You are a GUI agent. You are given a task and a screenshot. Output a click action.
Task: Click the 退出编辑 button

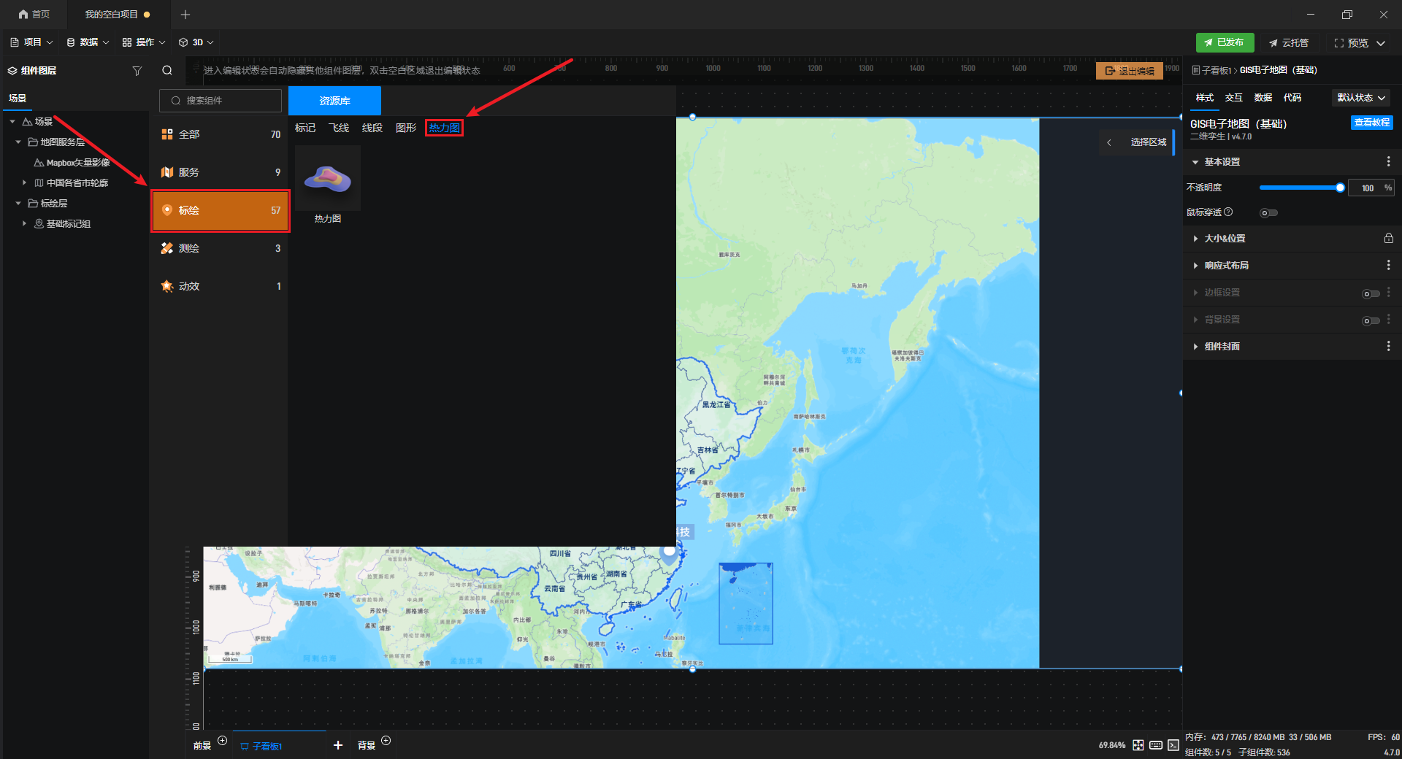click(x=1130, y=71)
